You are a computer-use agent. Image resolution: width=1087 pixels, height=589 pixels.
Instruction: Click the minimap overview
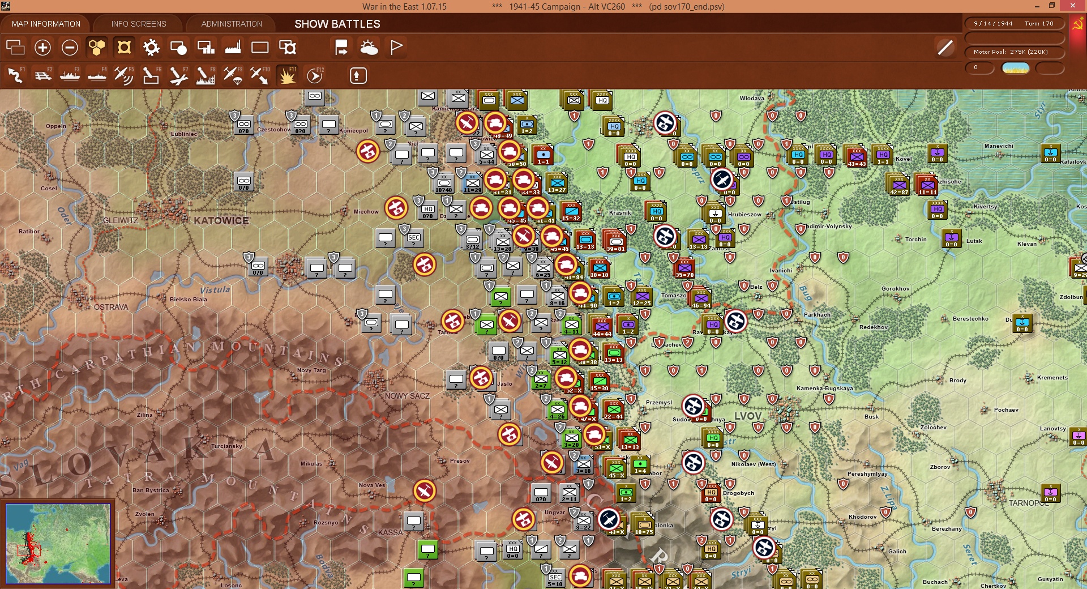(x=58, y=544)
